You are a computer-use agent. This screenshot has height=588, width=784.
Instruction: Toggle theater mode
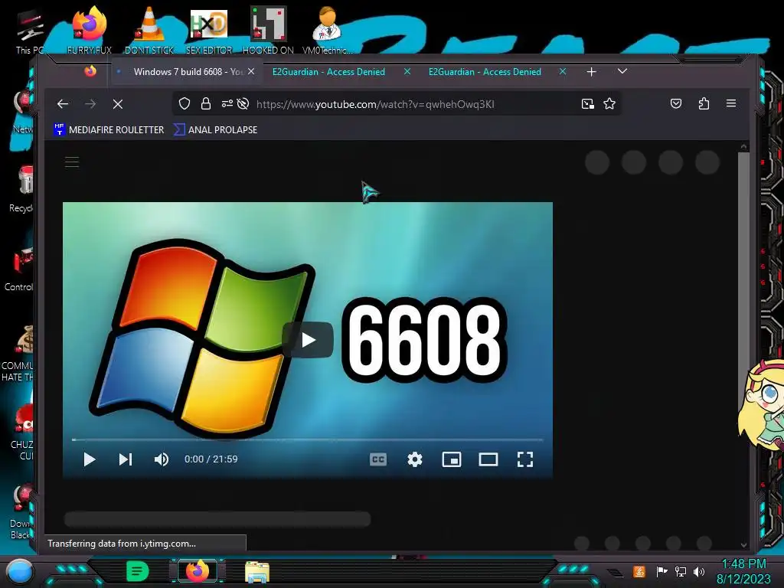488,459
